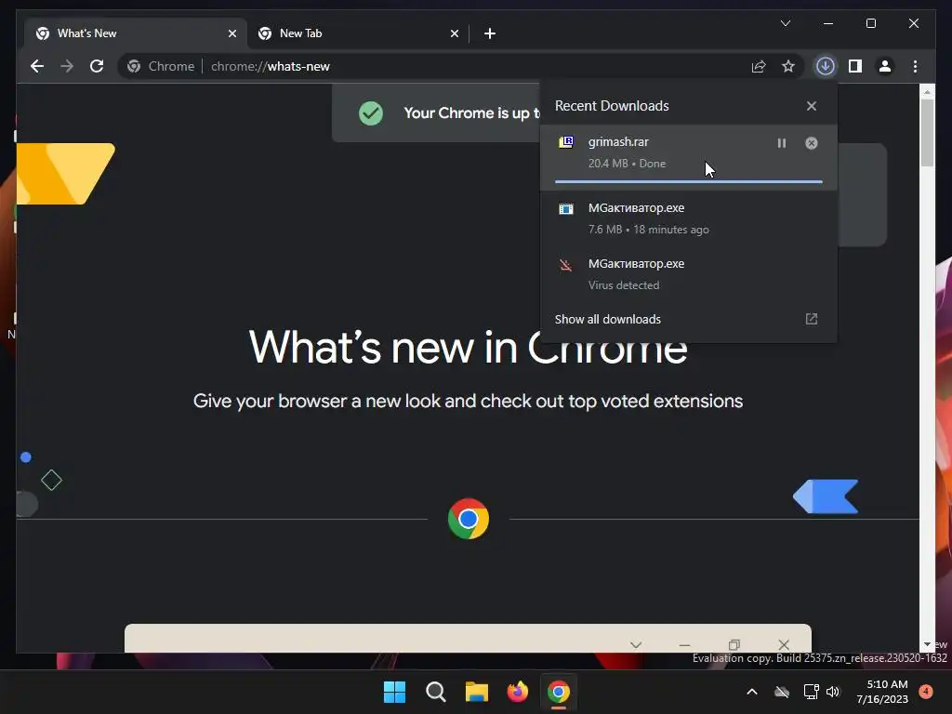Click the forward navigation arrow
The height and width of the screenshot is (714, 952).
pos(67,66)
